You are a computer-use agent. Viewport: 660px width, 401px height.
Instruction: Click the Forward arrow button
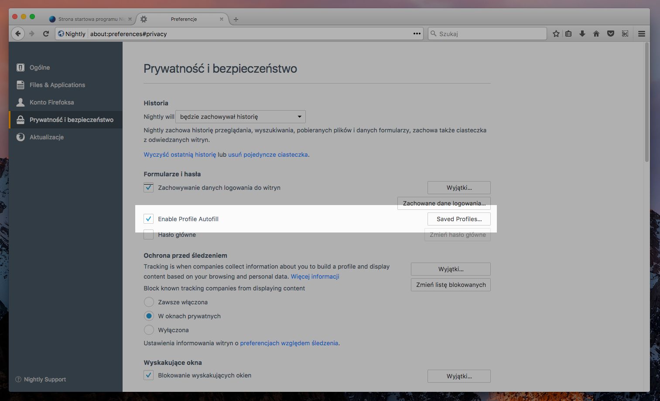[x=32, y=34]
